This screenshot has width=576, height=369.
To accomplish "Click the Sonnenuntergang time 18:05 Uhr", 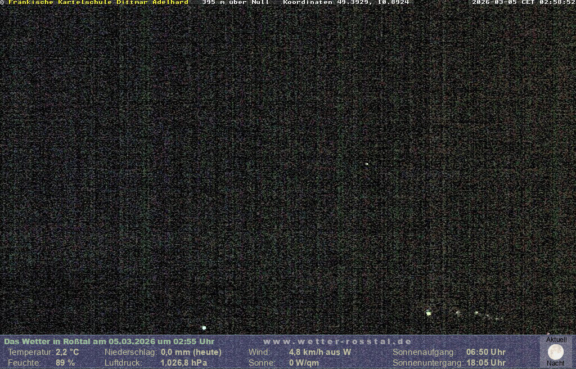I will click(x=486, y=363).
